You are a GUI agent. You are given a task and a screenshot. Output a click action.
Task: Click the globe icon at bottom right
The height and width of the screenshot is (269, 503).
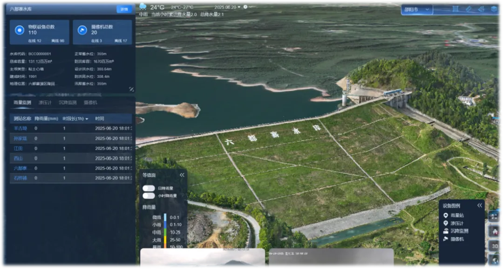[x=495, y=260]
